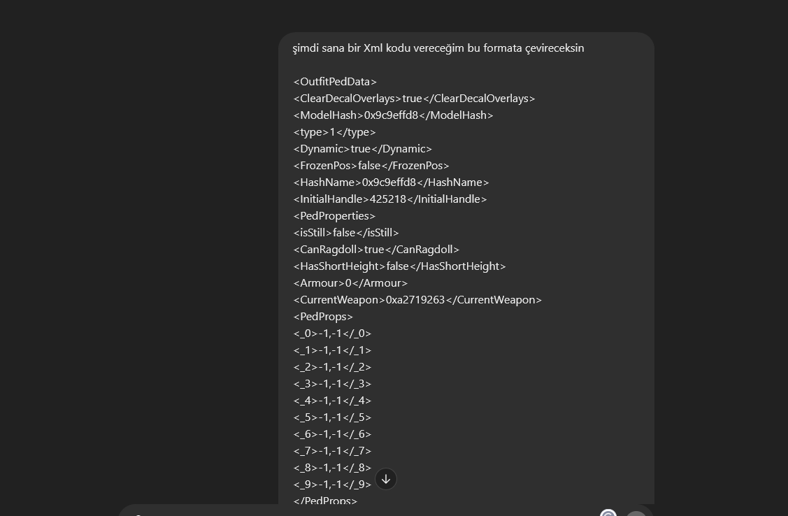Click the bluish swirl icon near input bar

(608, 513)
